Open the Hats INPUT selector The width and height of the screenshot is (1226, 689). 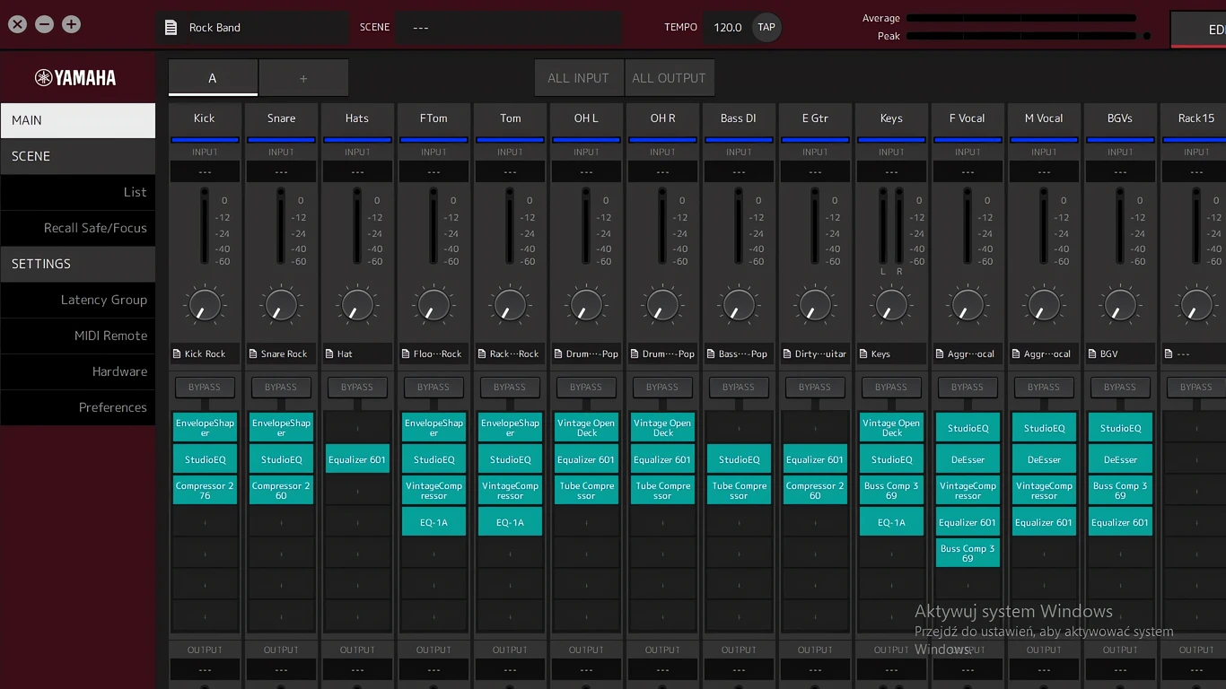[357, 171]
